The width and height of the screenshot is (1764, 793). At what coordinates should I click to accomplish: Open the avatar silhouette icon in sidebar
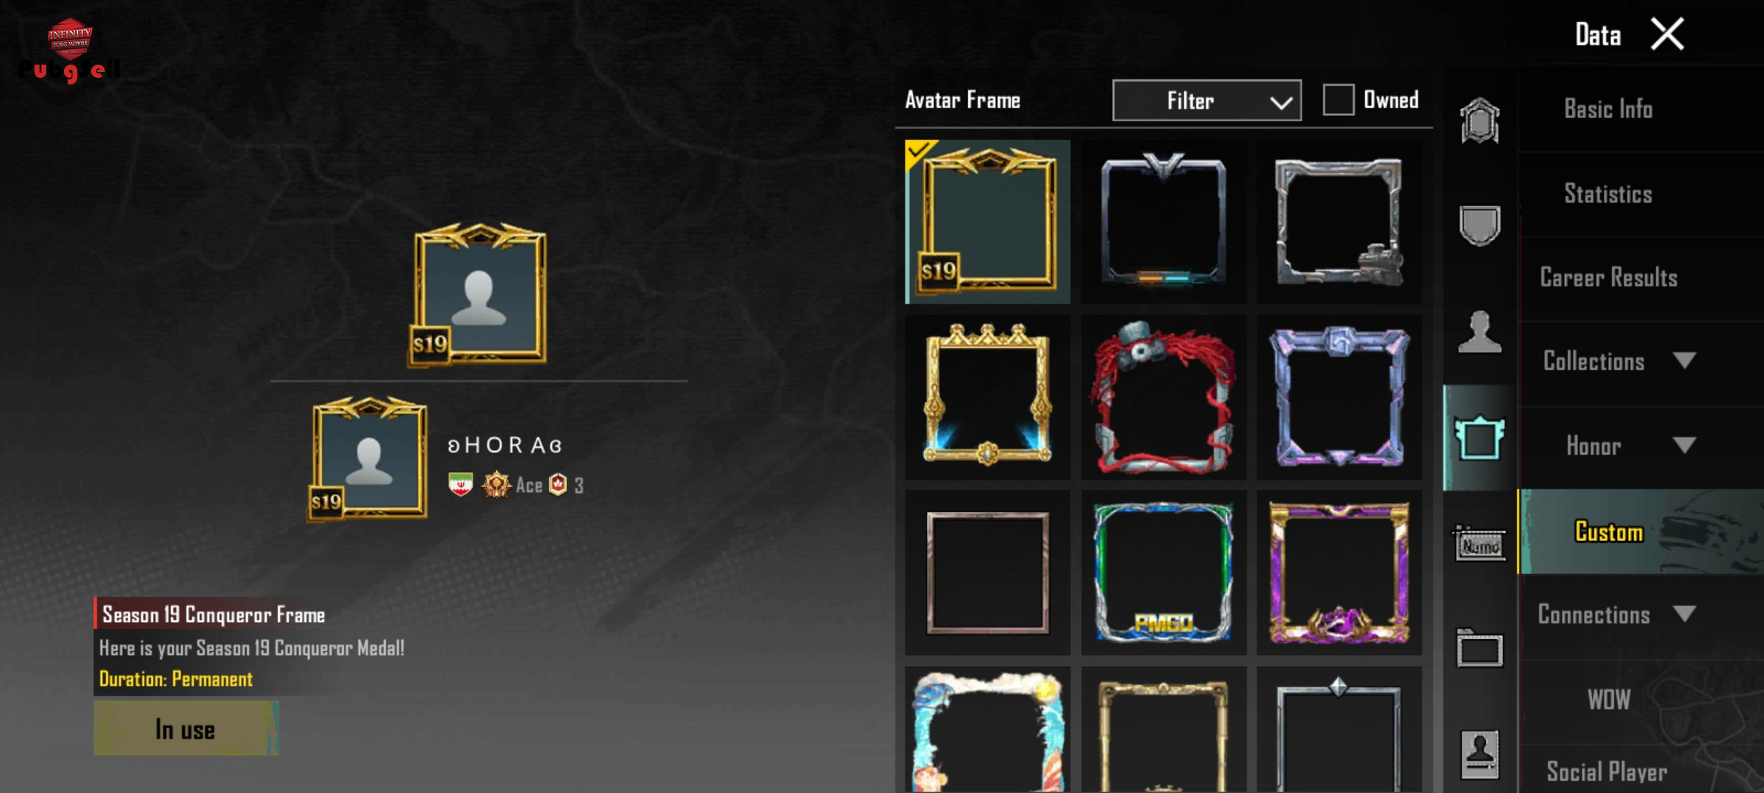(1480, 332)
